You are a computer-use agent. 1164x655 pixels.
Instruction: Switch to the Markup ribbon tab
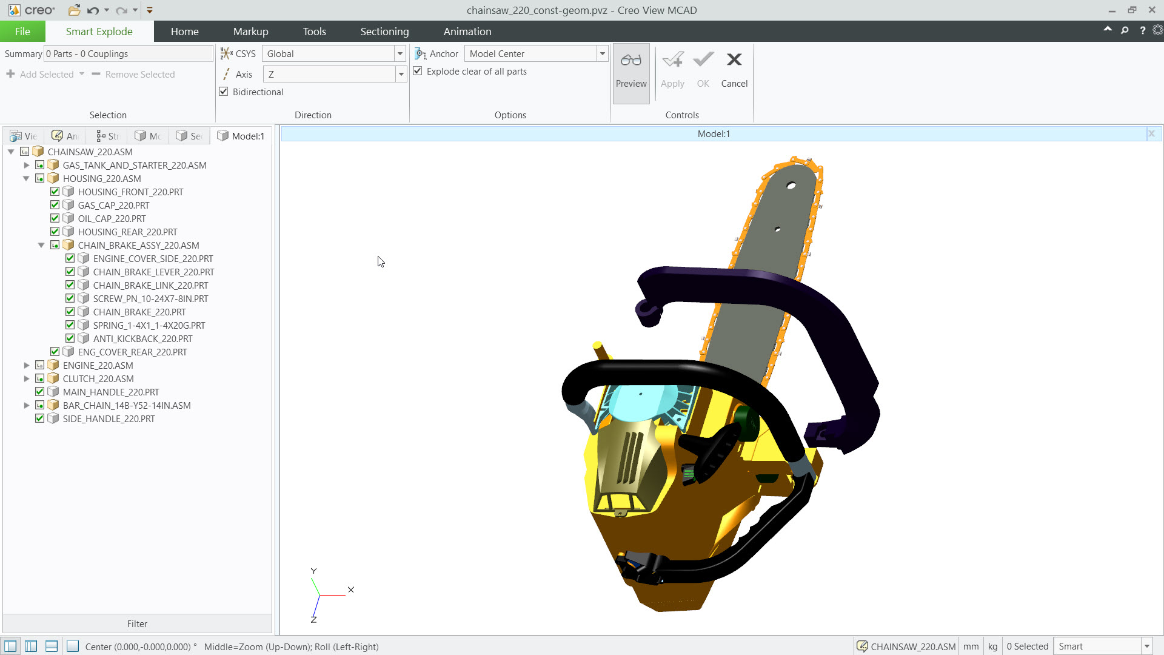pos(250,32)
